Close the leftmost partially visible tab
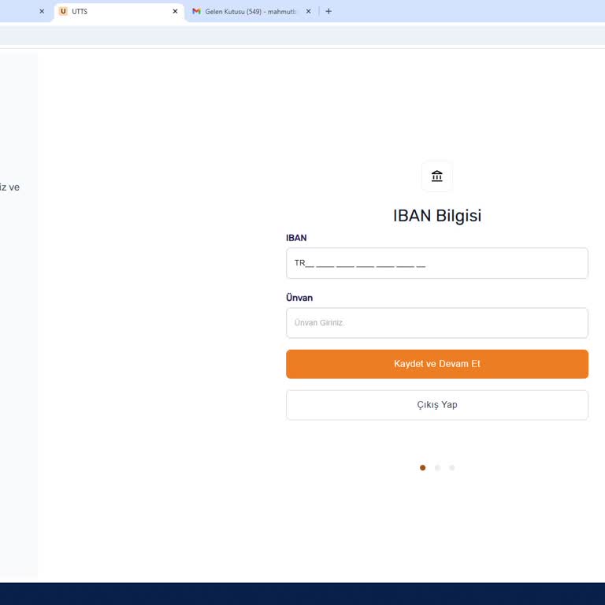 pyautogui.click(x=42, y=12)
